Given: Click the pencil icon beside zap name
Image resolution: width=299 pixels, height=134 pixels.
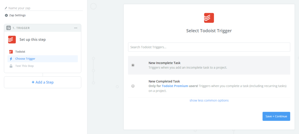Looking at the screenshot, I should pyautogui.click(x=6, y=8).
